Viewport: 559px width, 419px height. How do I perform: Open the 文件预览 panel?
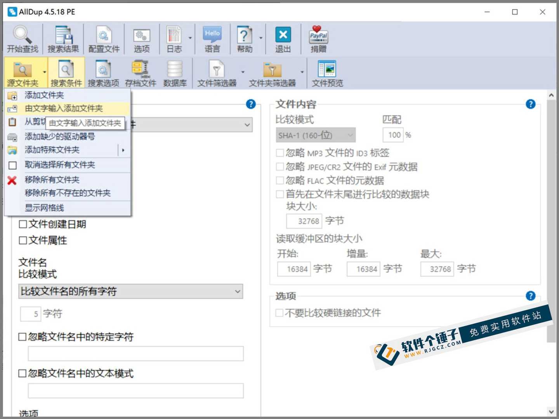coord(327,73)
